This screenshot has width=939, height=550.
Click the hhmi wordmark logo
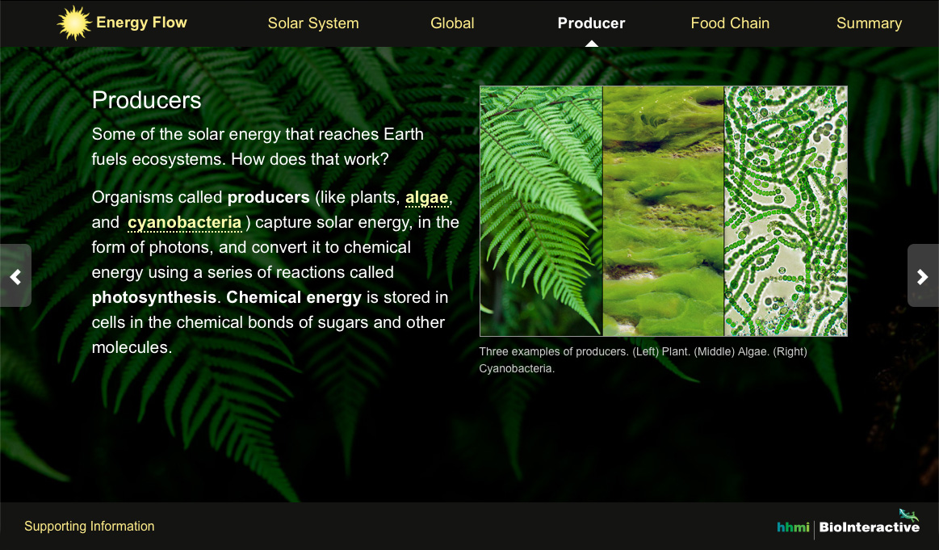pyautogui.click(x=792, y=527)
